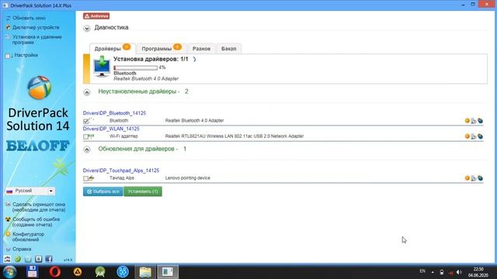Toggle the Настройки checkbox in sidebar
497x279 pixels.
(x=8, y=56)
